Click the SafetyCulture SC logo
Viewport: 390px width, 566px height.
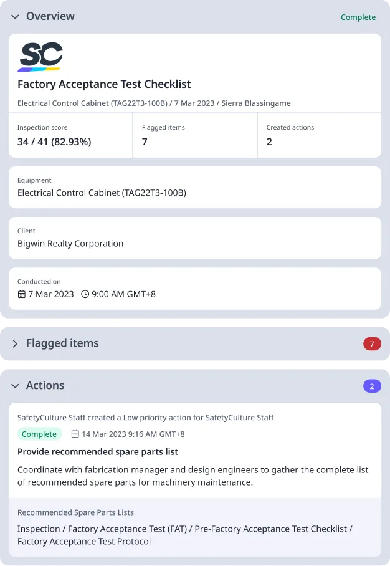42,56
